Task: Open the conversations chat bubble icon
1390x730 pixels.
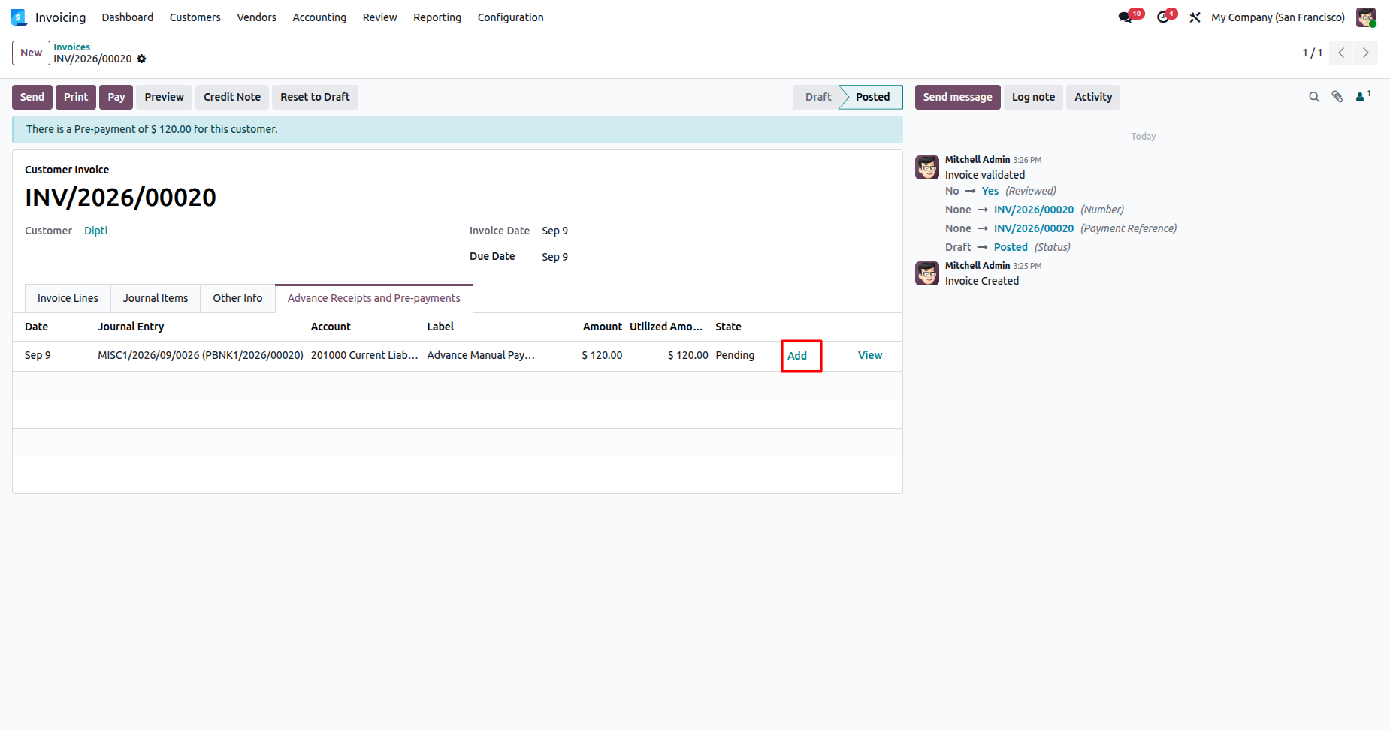Action: click(x=1125, y=17)
